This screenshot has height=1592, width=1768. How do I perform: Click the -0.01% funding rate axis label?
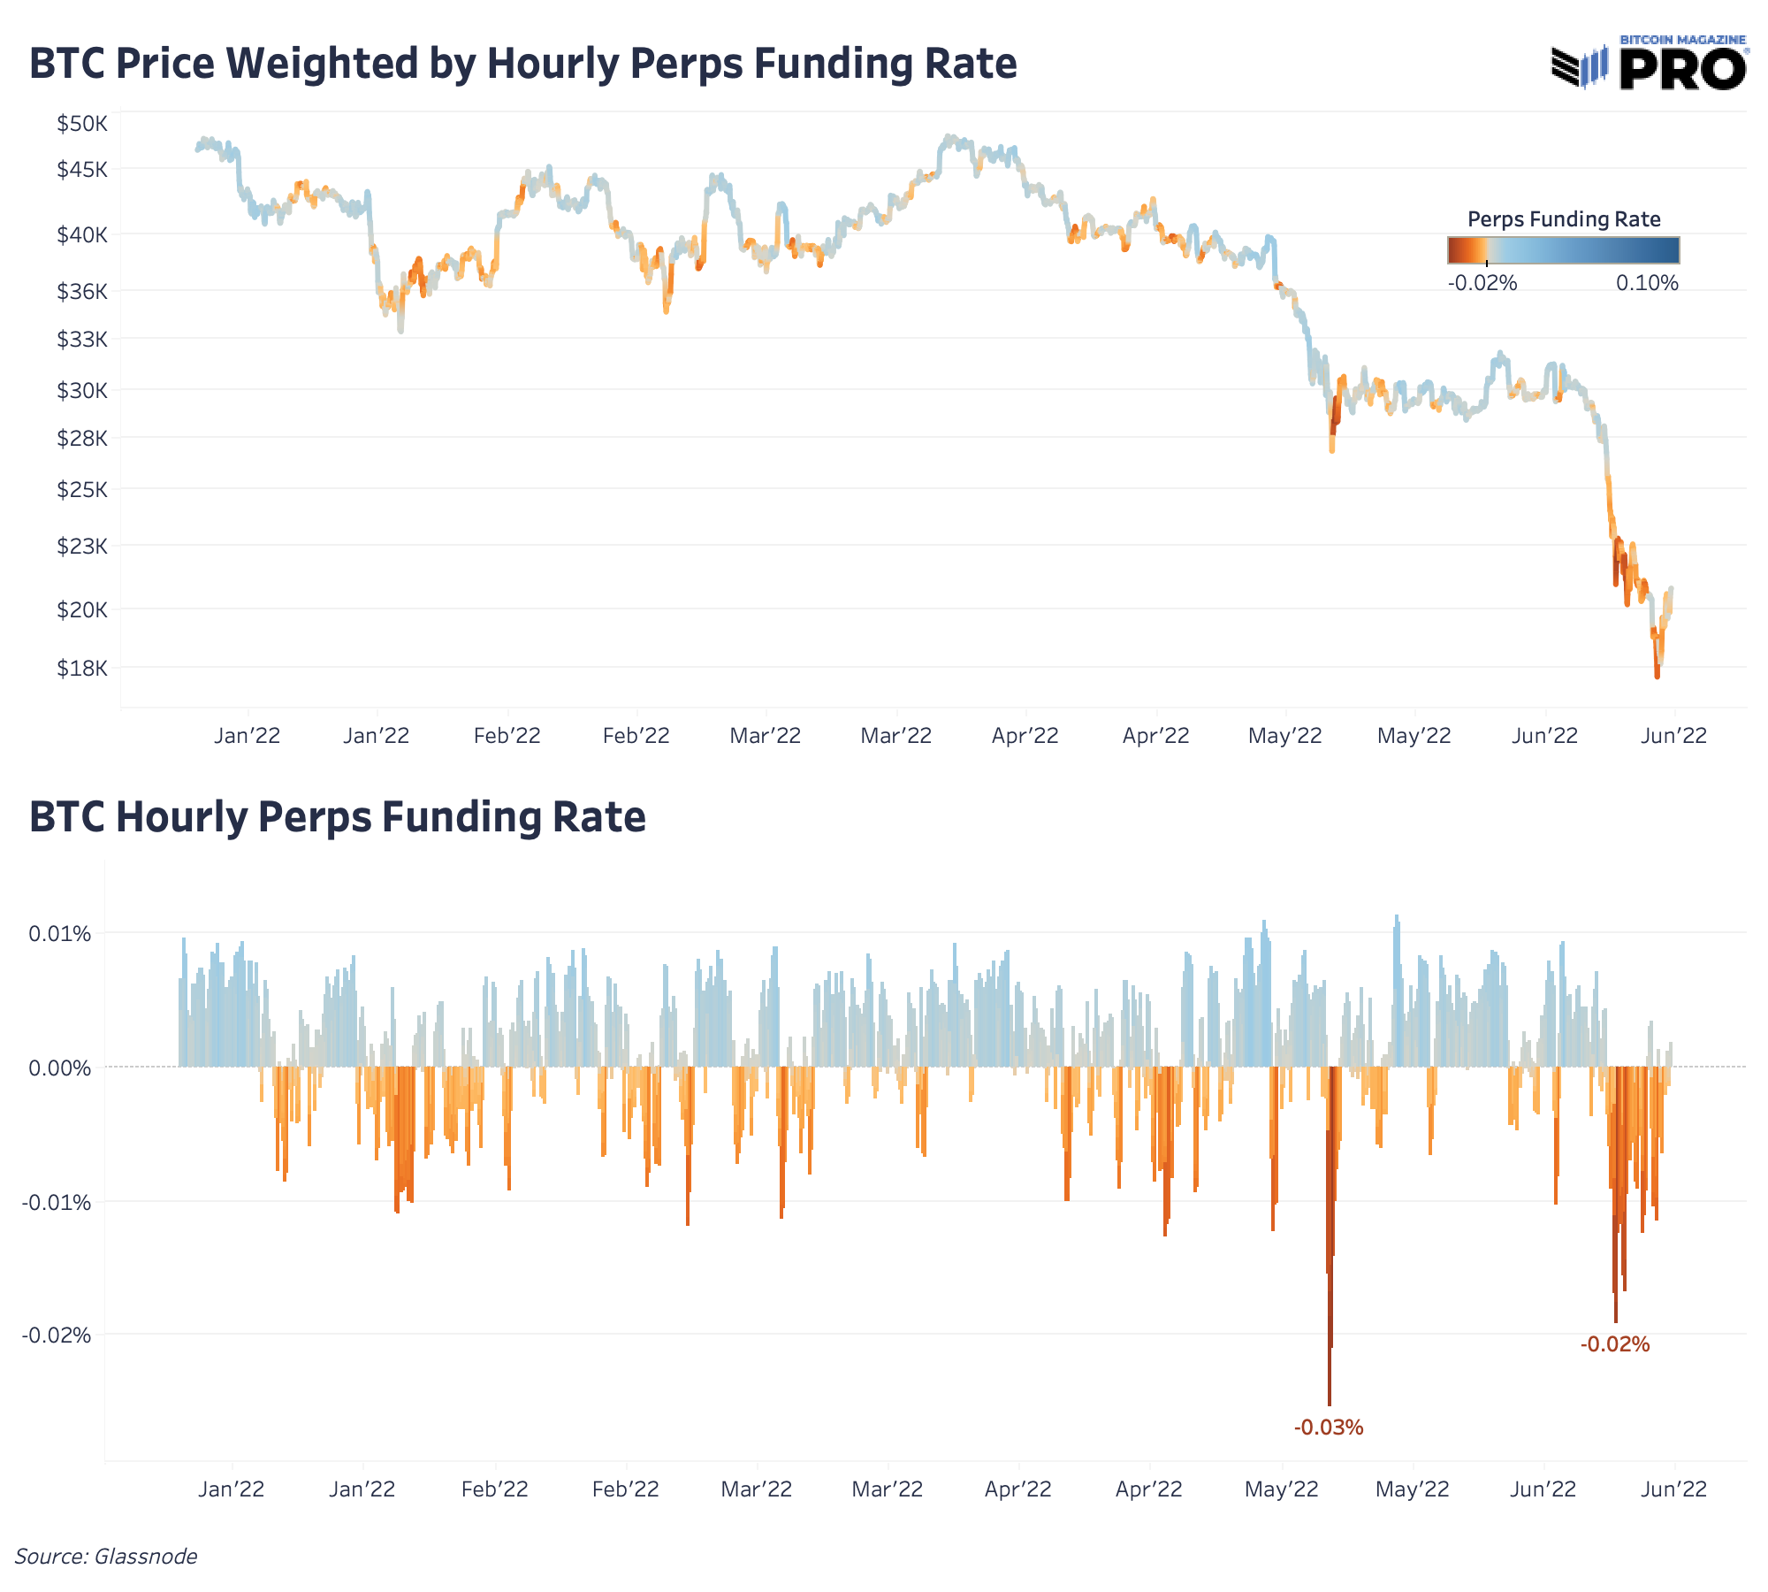tap(57, 1203)
